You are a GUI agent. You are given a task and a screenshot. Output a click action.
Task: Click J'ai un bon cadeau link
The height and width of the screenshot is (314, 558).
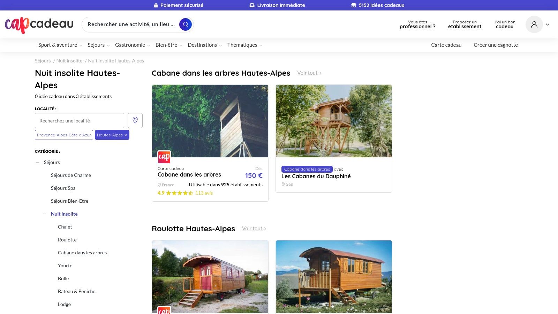click(505, 24)
